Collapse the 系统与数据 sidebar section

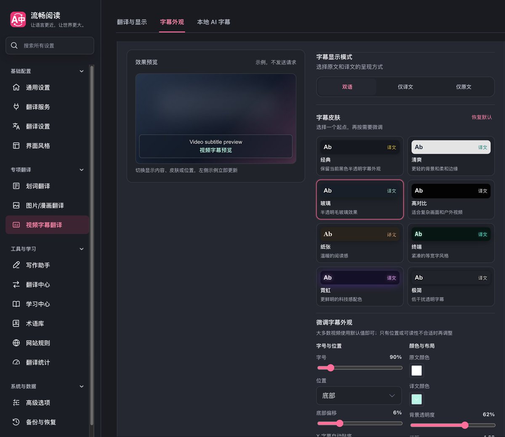[x=82, y=386]
